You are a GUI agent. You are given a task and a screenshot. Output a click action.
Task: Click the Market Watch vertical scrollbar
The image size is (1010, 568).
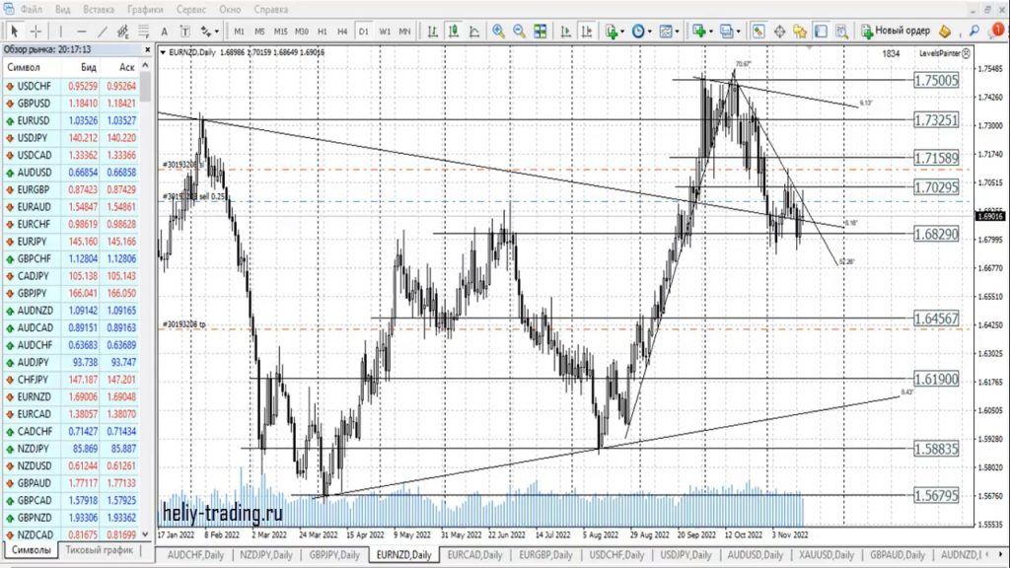click(146, 296)
